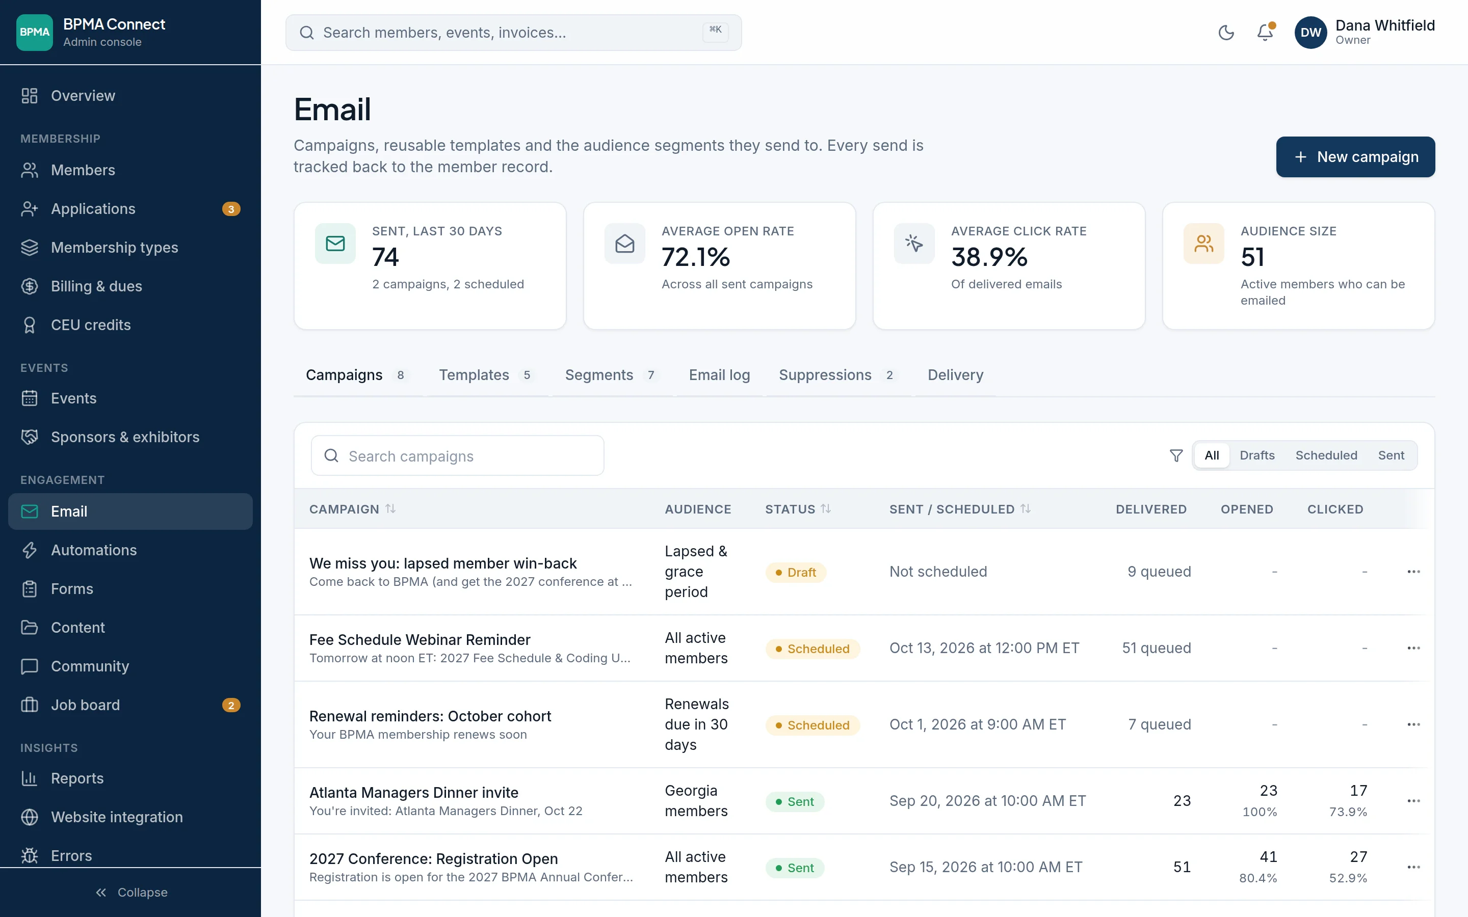Image resolution: width=1468 pixels, height=917 pixels.
Task: Open Overview in the sidebar
Action: click(x=130, y=96)
